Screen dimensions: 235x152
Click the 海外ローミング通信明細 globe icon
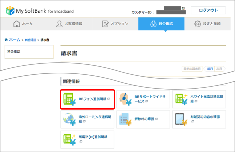pos(69,119)
